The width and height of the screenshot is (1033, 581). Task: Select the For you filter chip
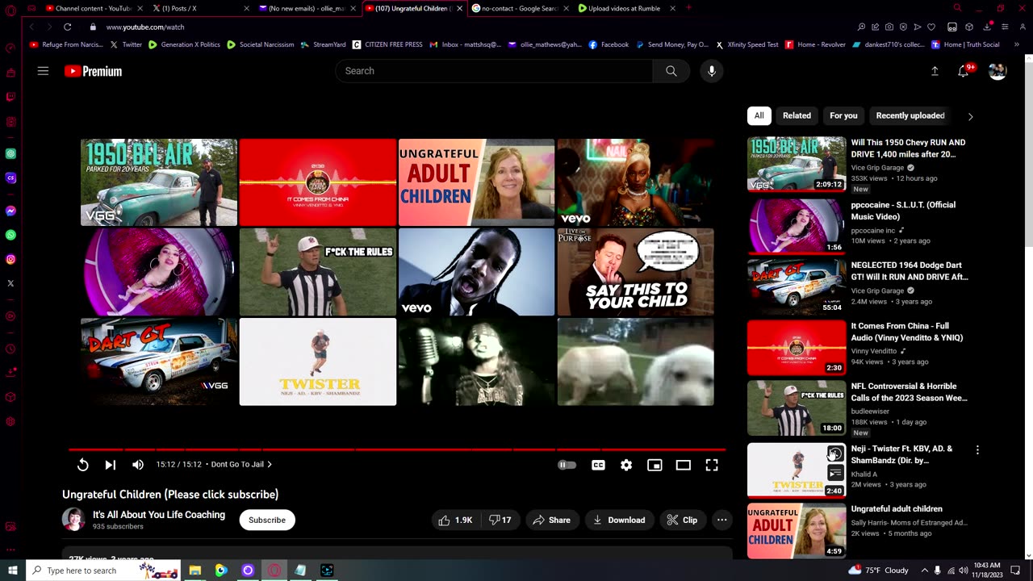pos(843,115)
